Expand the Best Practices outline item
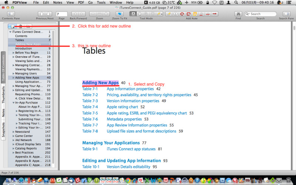296x185 pixels. click(x=13, y=152)
